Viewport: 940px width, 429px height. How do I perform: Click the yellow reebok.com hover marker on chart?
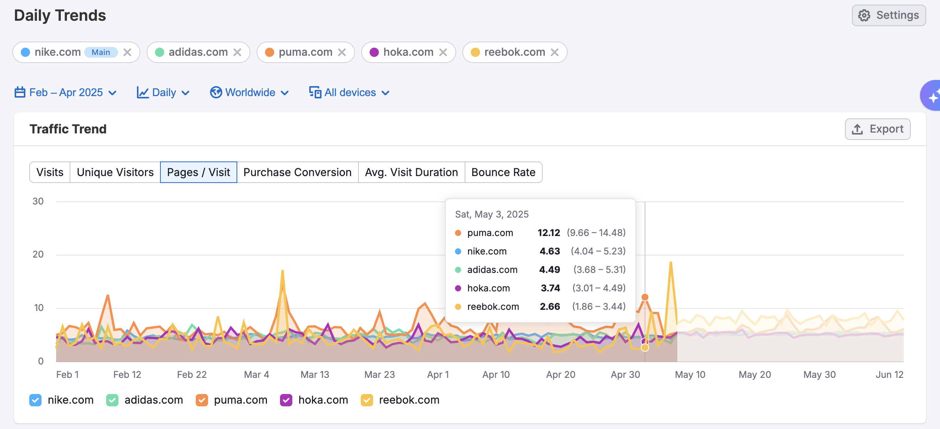pos(645,348)
